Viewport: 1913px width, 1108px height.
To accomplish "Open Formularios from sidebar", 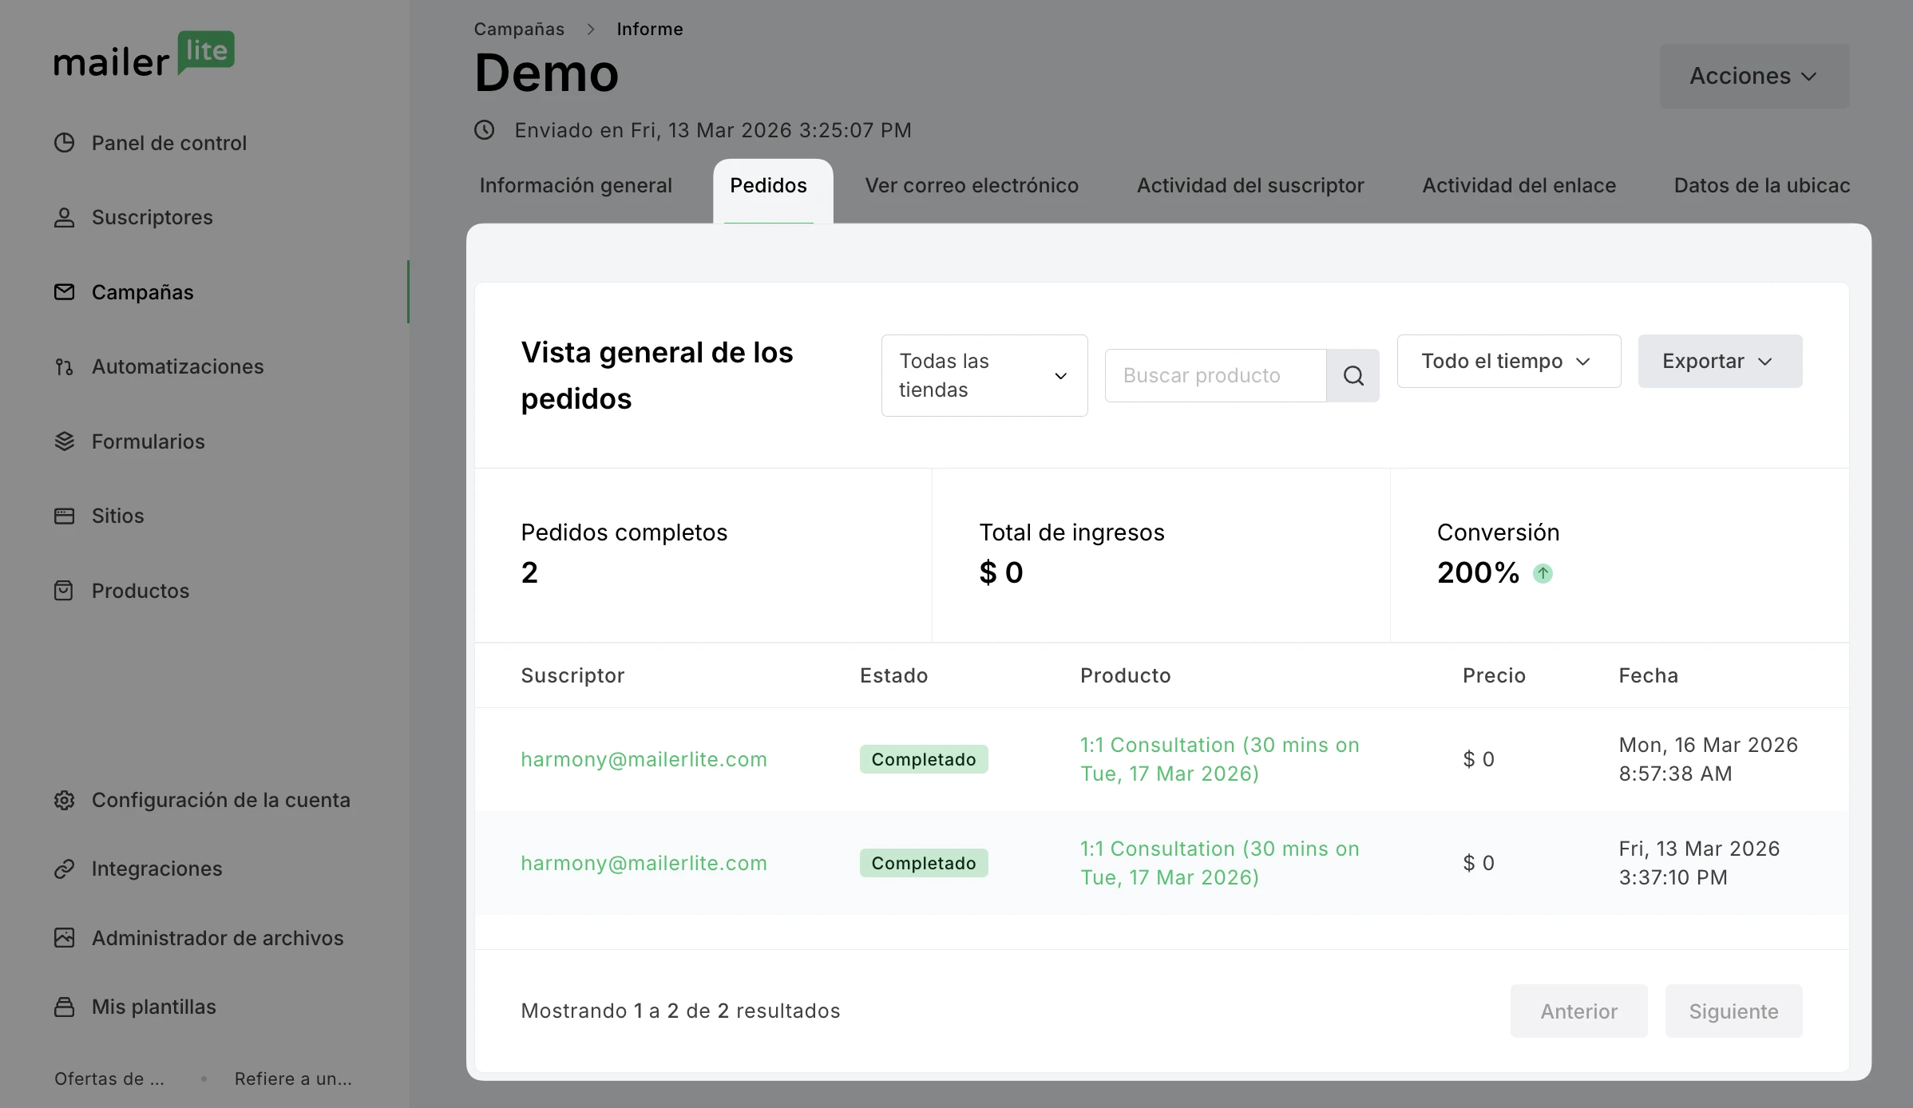I will [149, 441].
